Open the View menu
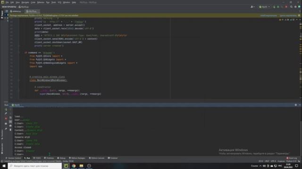Image resolution: width=302 pixels, height=169 pixels. click(x=18, y=2)
